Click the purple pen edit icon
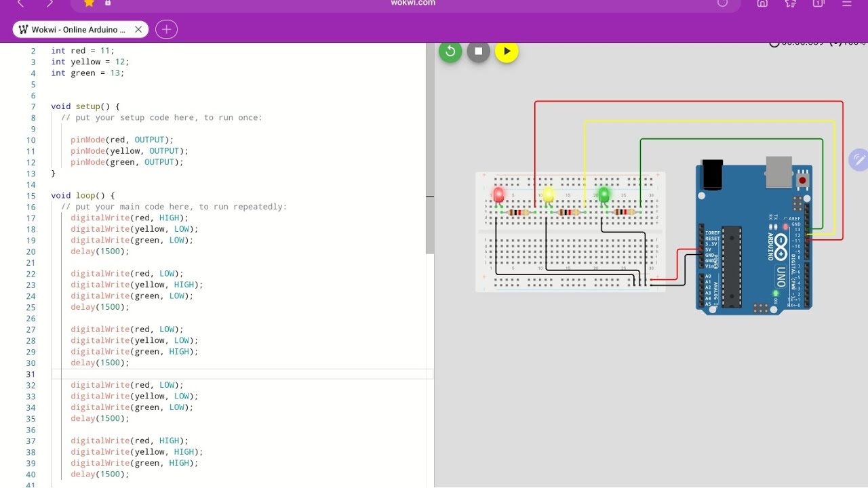The image size is (868, 488). click(859, 160)
